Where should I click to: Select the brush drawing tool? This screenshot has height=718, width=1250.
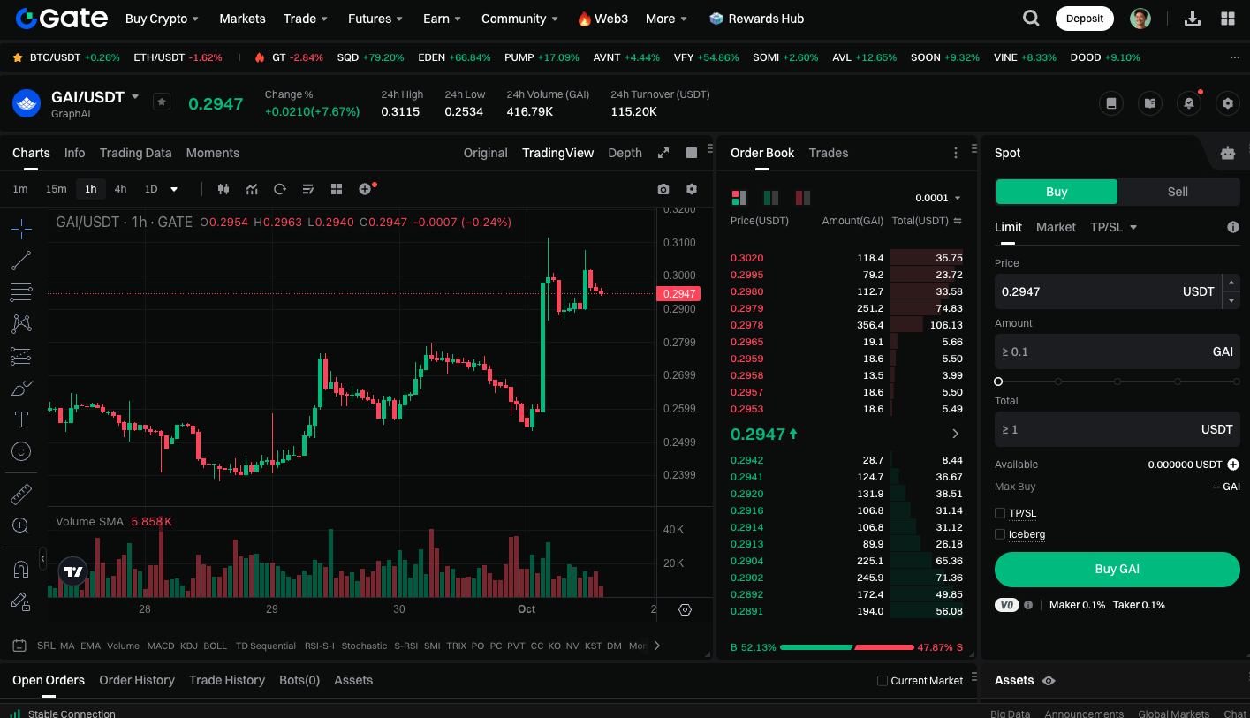pos(21,388)
